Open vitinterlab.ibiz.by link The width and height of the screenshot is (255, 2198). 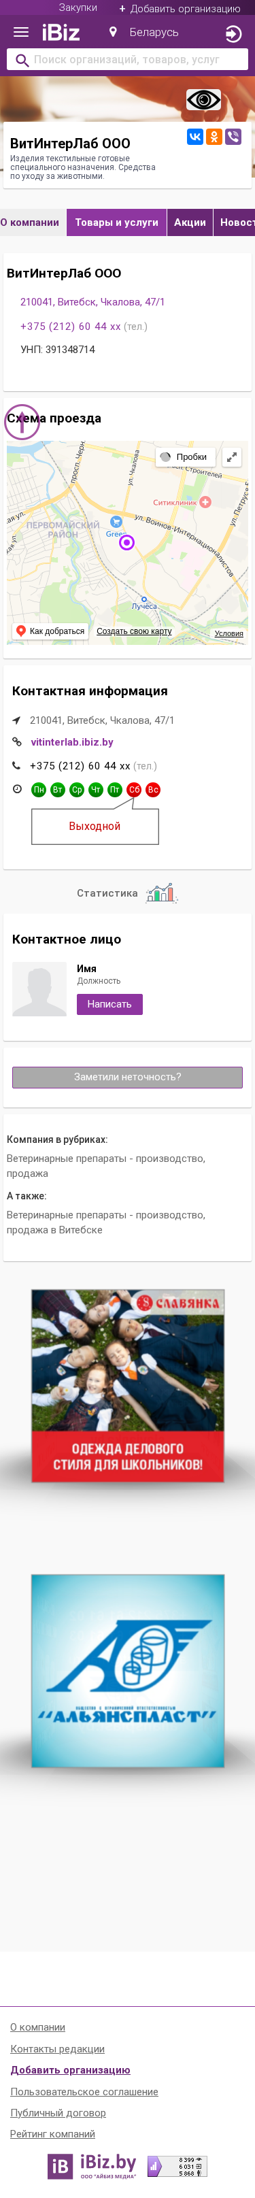71,742
